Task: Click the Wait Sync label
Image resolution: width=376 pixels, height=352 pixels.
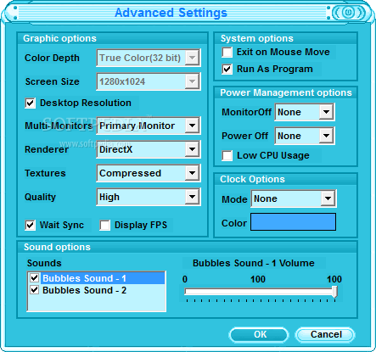Action: click(x=62, y=225)
